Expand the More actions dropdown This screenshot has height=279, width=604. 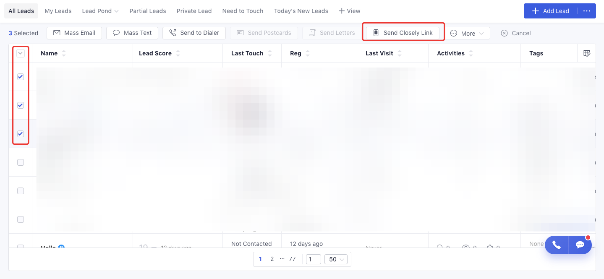[467, 33]
